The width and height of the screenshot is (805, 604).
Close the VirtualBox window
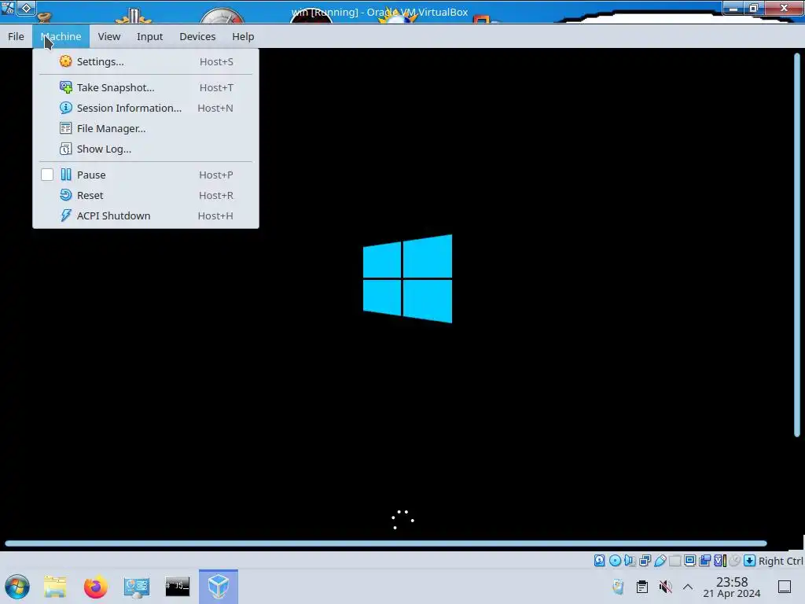tap(784, 8)
